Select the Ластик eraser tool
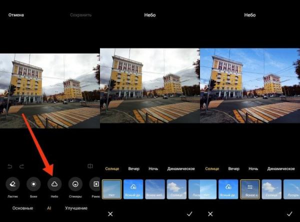Image resolution: width=300 pixels, height=222 pixels. 12,184
